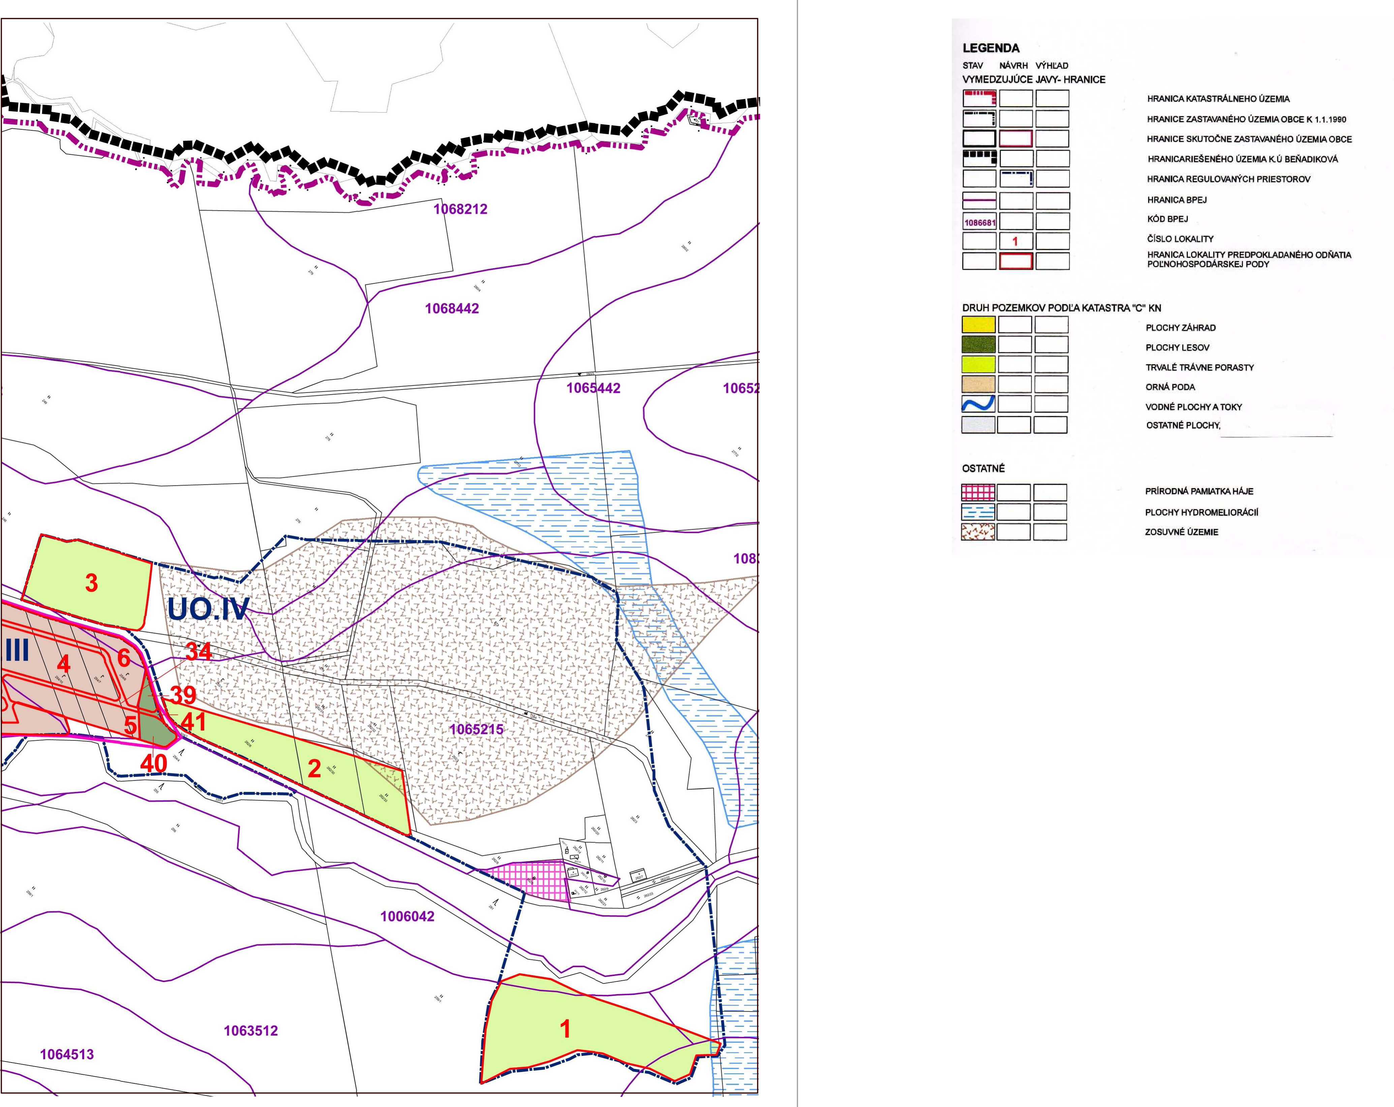Click the landslide area pattern legend symbol

pos(978,532)
